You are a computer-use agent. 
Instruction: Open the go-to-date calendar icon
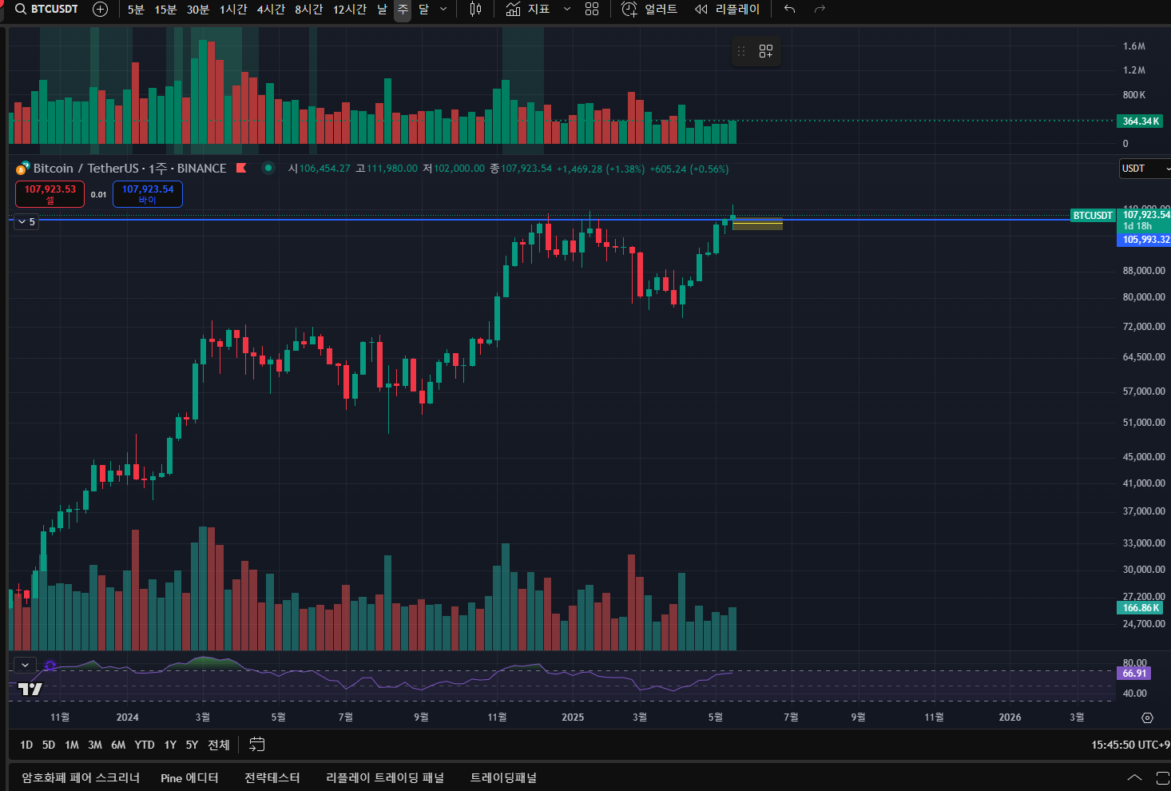[x=256, y=745]
